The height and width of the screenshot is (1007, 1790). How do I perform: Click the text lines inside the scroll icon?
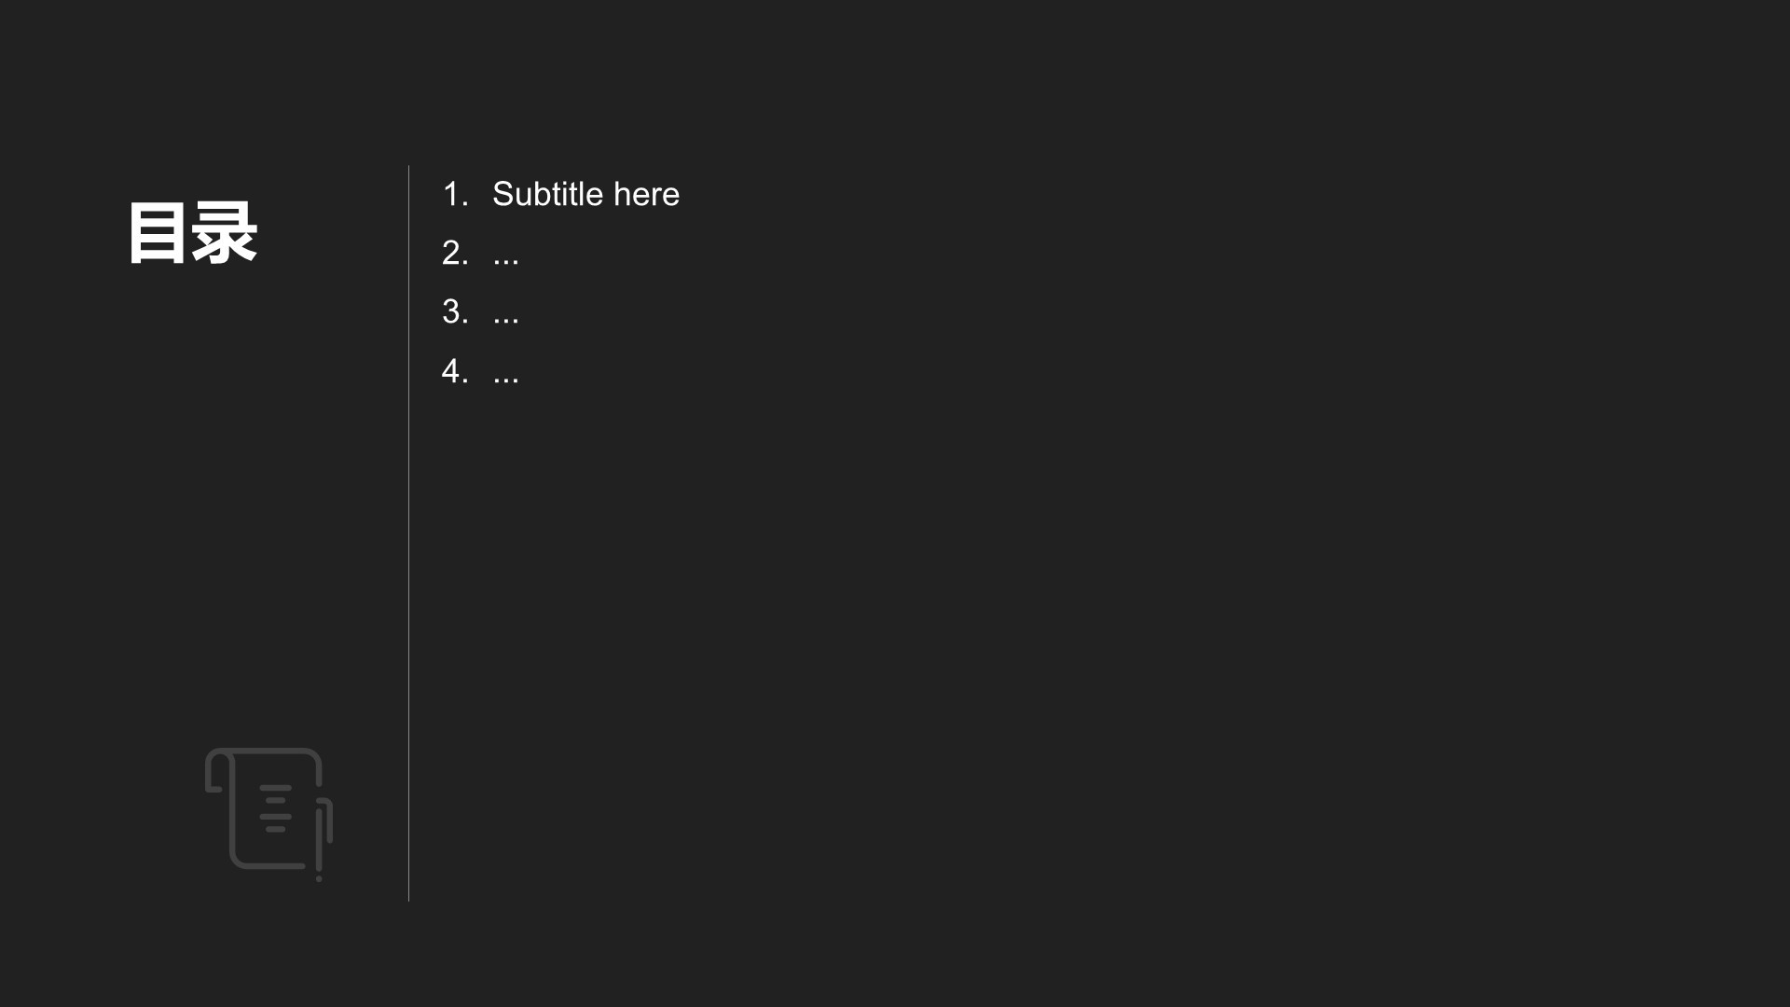tap(275, 808)
